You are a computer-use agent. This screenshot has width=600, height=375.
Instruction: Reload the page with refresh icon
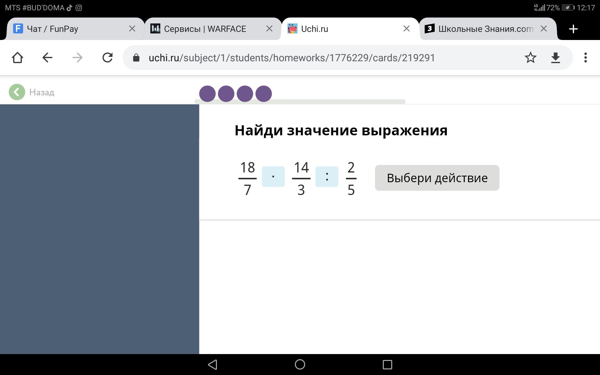pyautogui.click(x=107, y=57)
